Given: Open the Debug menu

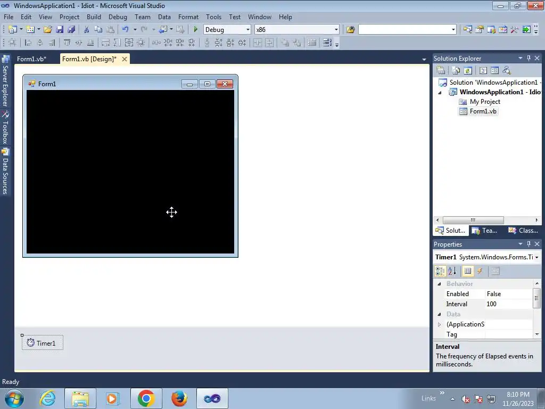Looking at the screenshot, I should [118, 17].
